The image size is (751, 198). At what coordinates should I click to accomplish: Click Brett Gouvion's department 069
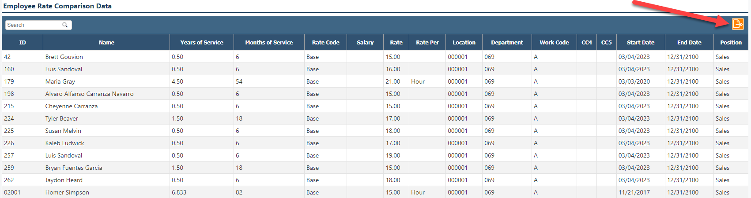[489, 57]
